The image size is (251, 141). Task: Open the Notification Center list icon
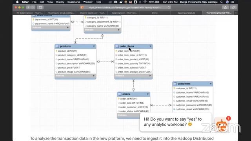click(233, 2)
